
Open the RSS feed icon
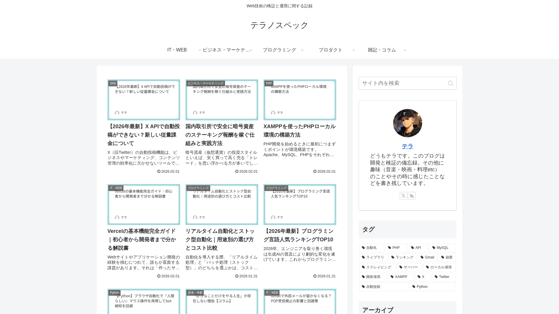[x=411, y=196]
